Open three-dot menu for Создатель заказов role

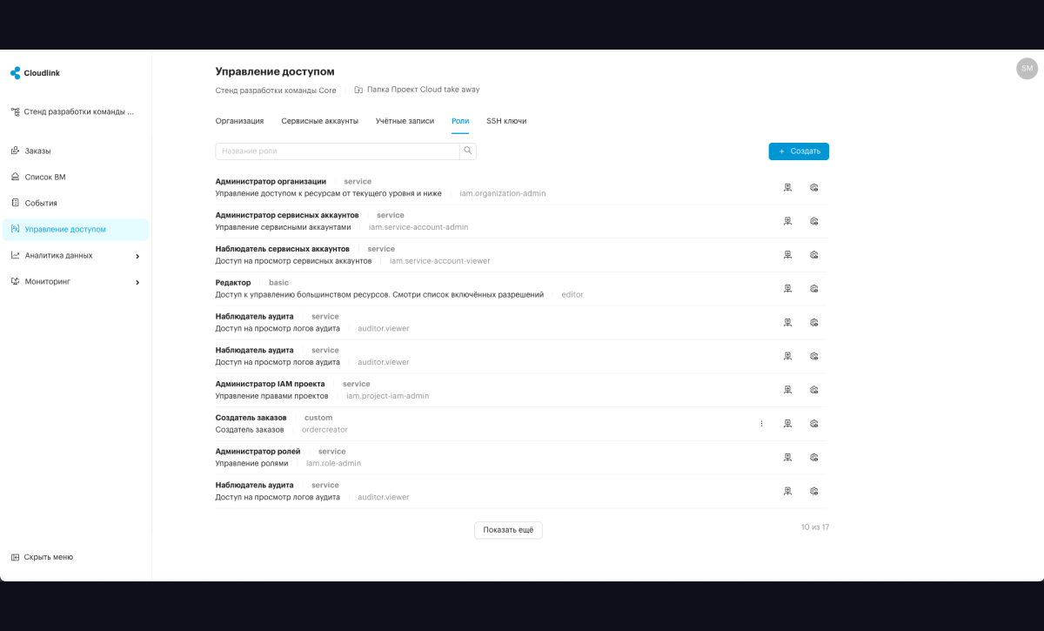(x=761, y=424)
